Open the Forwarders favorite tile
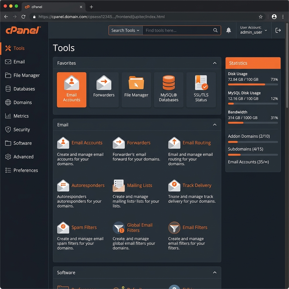The width and height of the screenshot is (289, 289). click(104, 90)
